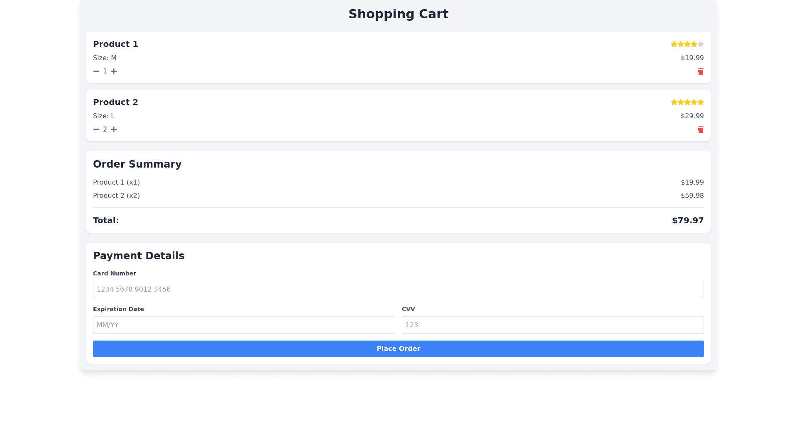797x448 pixels.
Task: Click the Product 2 (x2) summary line
Action: coord(116,196)
